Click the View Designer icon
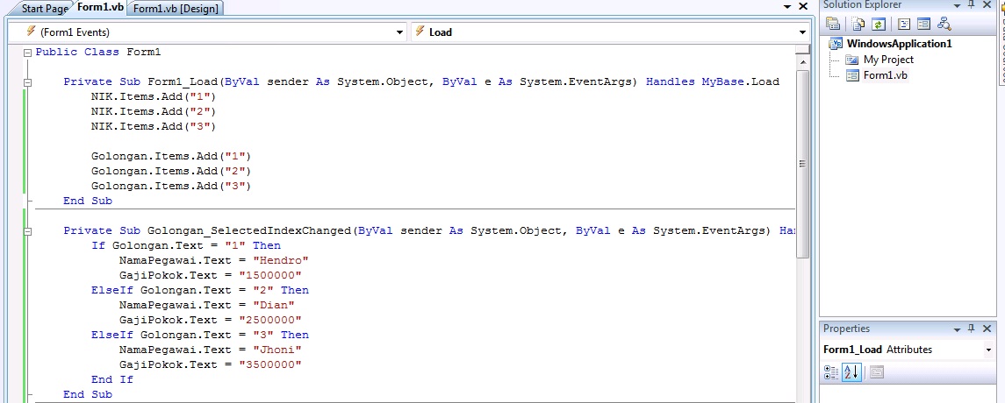 click(x=923, y=25)
